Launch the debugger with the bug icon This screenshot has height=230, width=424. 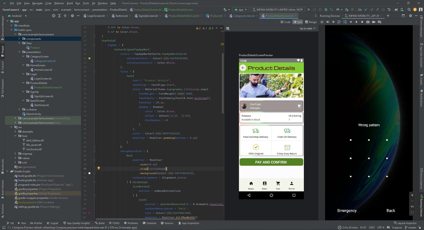tap(325, 10)
